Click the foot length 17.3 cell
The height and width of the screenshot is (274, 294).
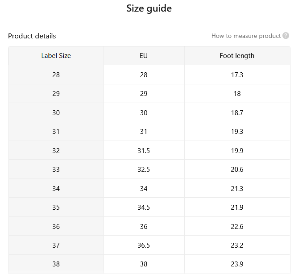click(x=237, y=75)
